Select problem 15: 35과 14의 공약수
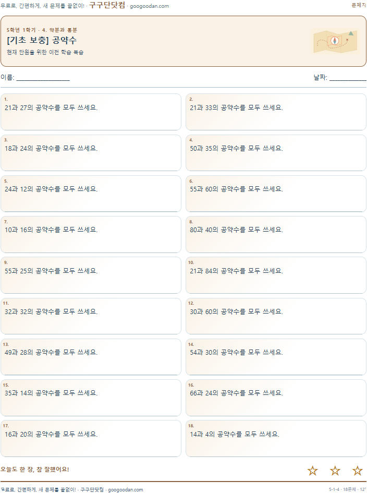 91,398
